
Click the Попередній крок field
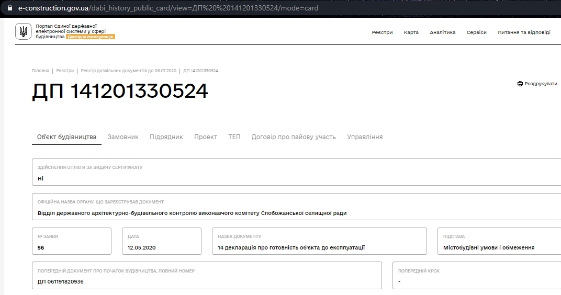(477, 275)
